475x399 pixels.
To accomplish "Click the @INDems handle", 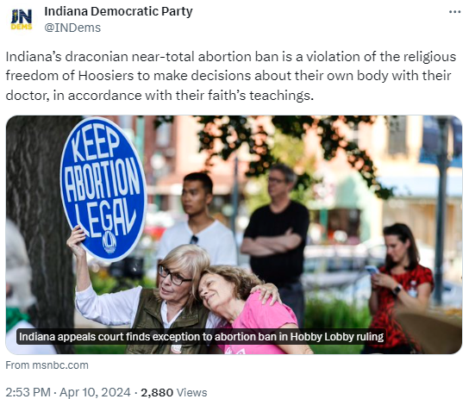I will pyautogui.click(x=72, y=28).
